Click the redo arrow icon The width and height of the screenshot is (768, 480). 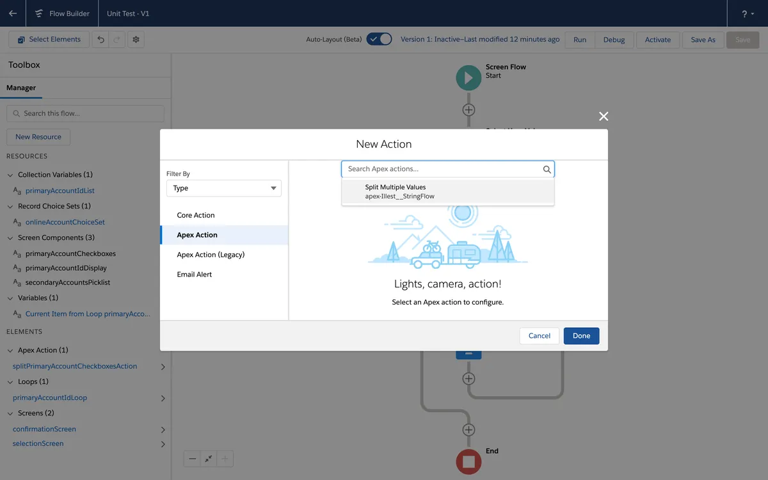[x=116, y=40]
